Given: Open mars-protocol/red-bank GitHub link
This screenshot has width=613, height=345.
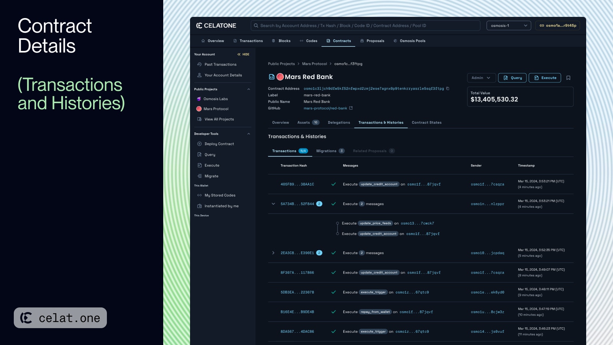Looking at the screenshot, I should pos(325,108).
